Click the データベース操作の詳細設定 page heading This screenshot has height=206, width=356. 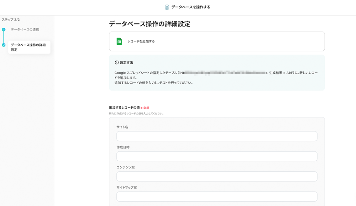tap(150, 24)
